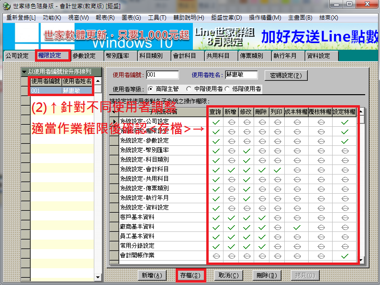The width and height of the screenshot is (380, 285).
Task: Switch to the 會計科目 tab
Action: 184,56
